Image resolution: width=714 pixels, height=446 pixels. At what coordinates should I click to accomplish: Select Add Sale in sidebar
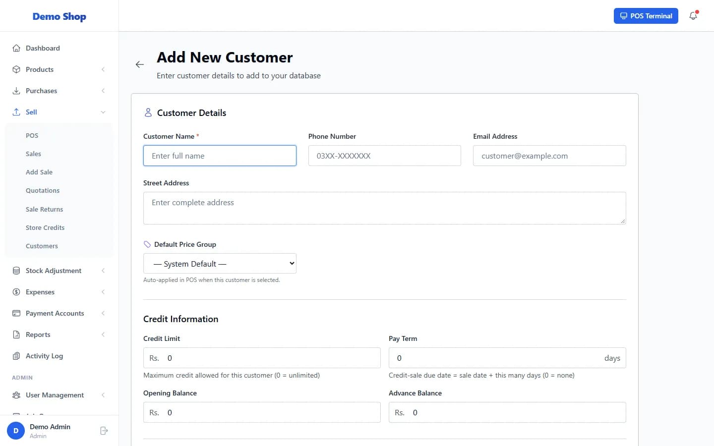point(39,172)
